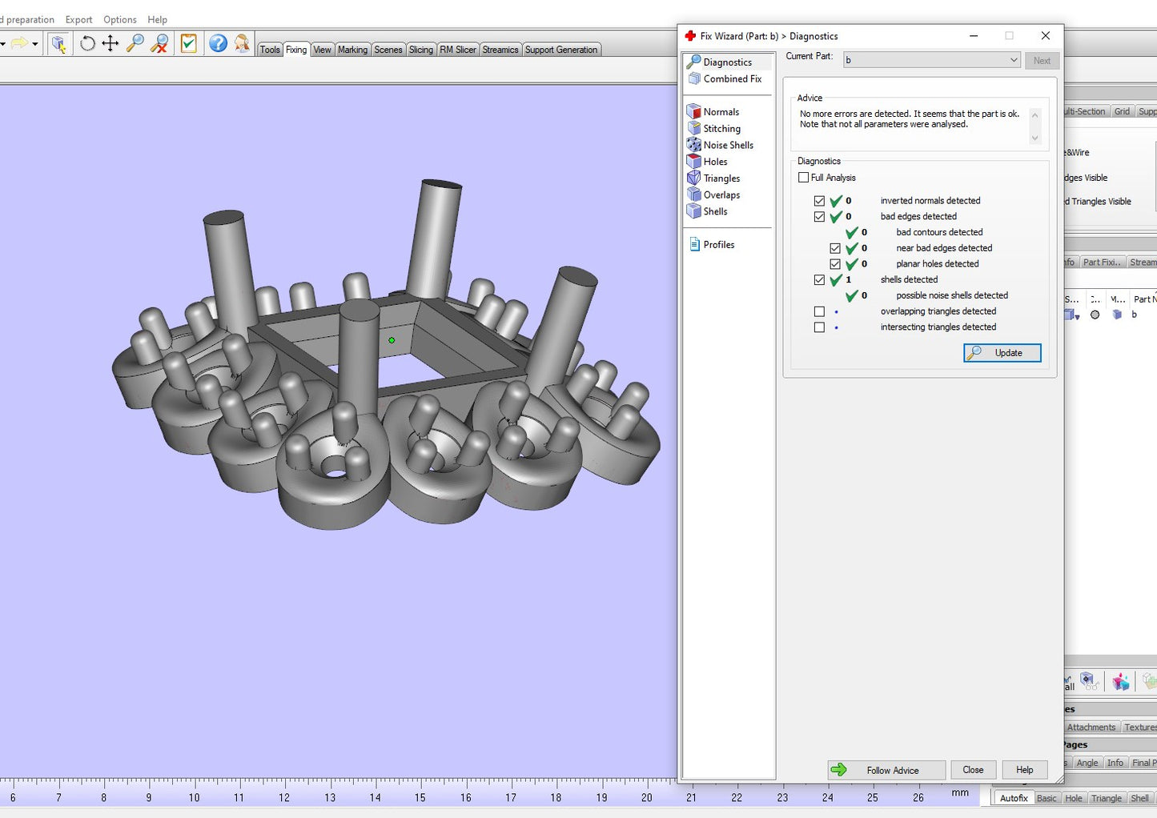Open the Current Part dropdown

click(932, 60)
